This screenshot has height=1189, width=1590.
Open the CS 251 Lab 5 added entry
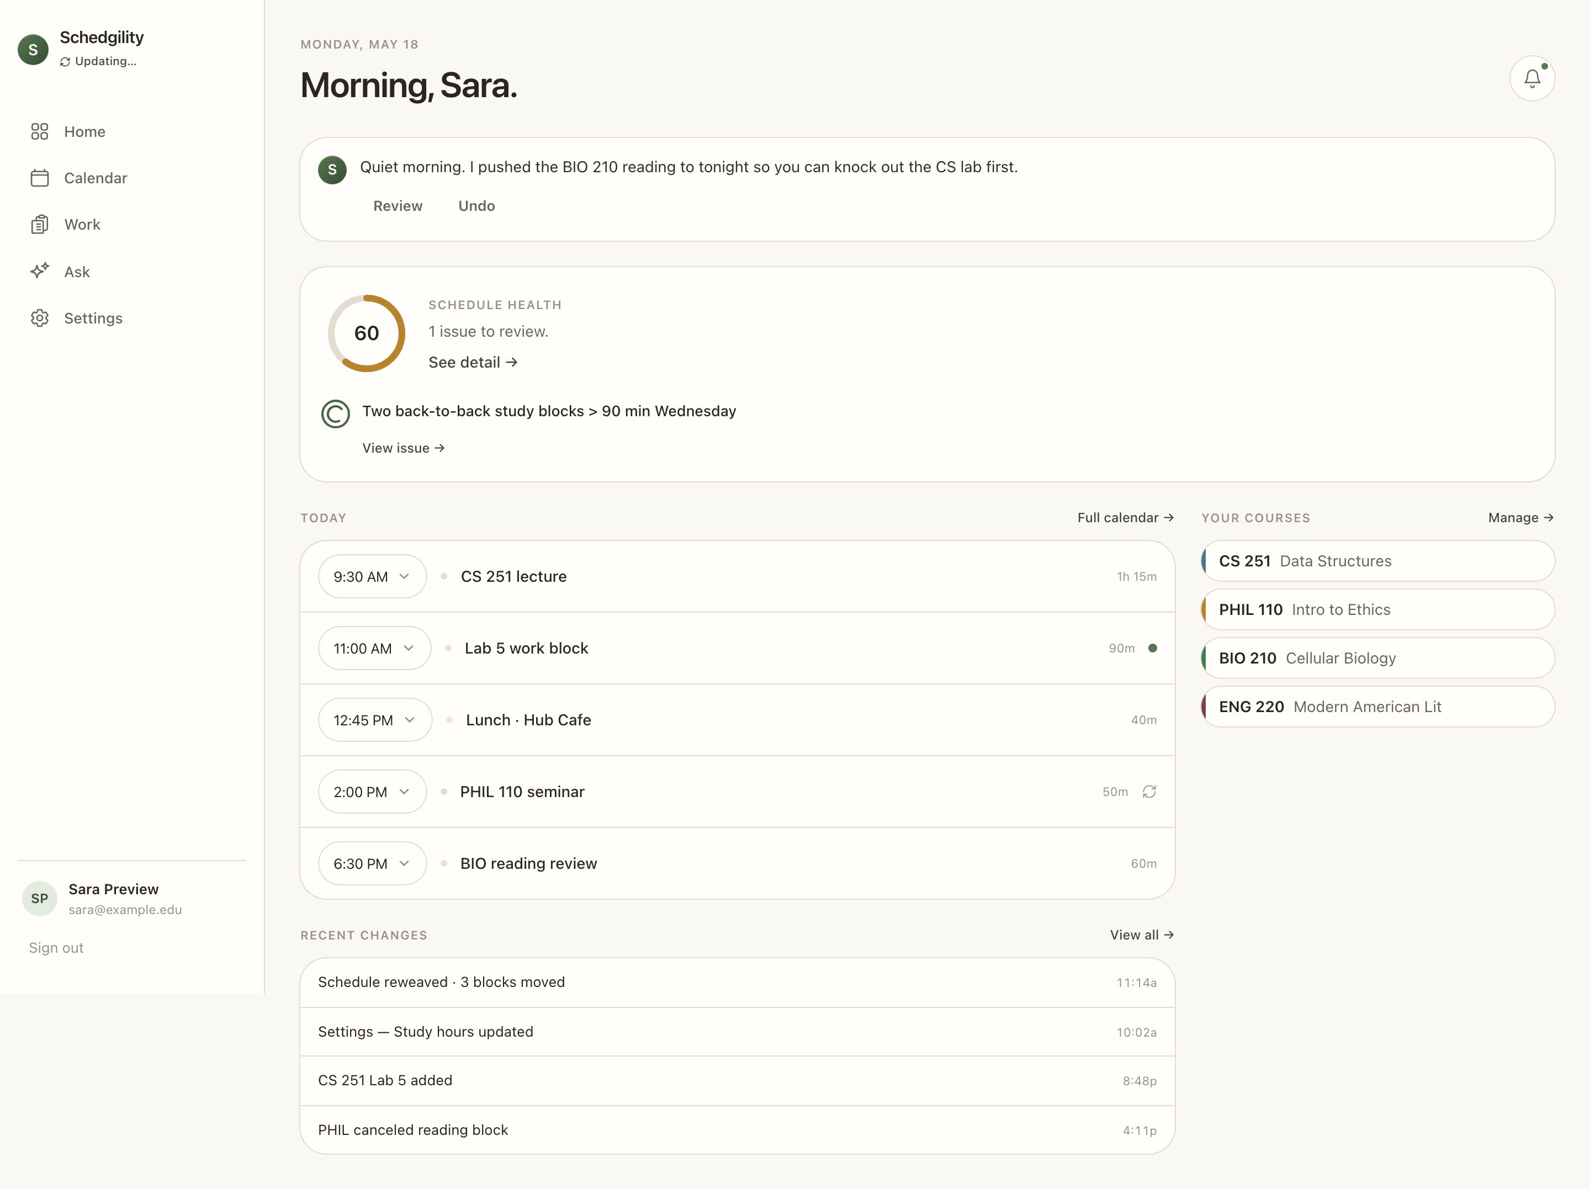tap(738, 1080)
